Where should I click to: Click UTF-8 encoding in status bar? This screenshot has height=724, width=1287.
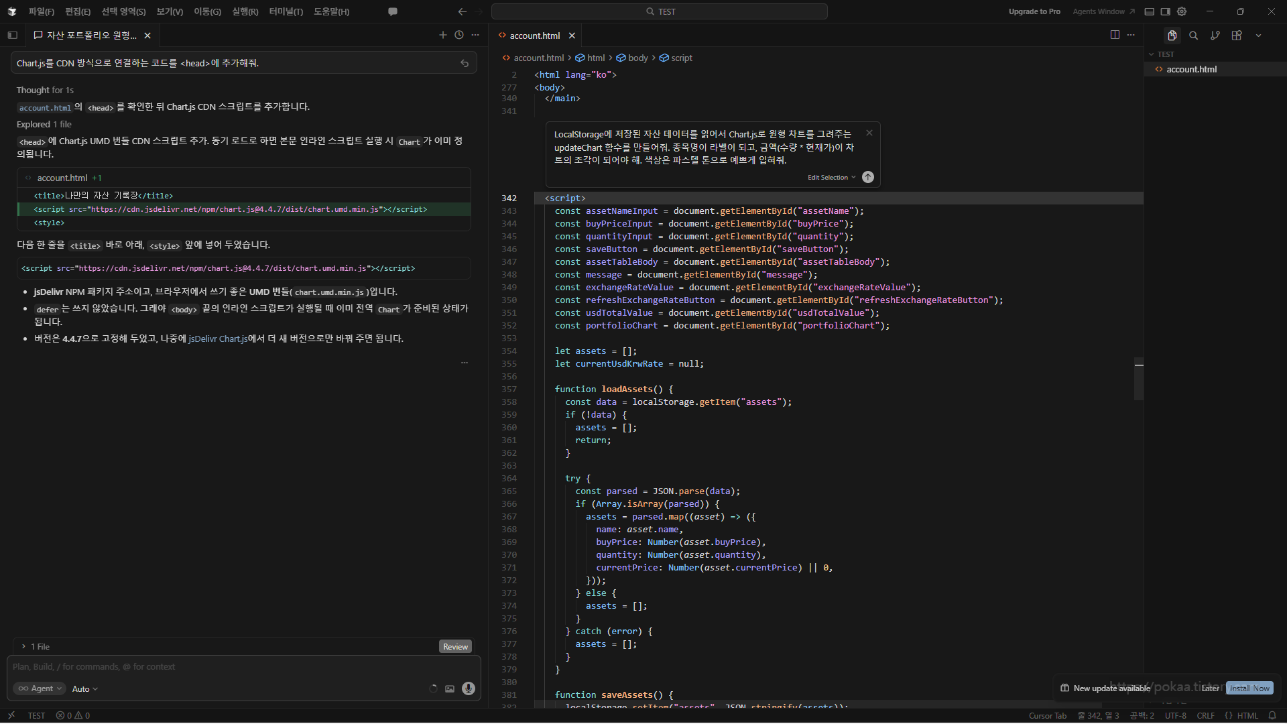(1176, 715)
